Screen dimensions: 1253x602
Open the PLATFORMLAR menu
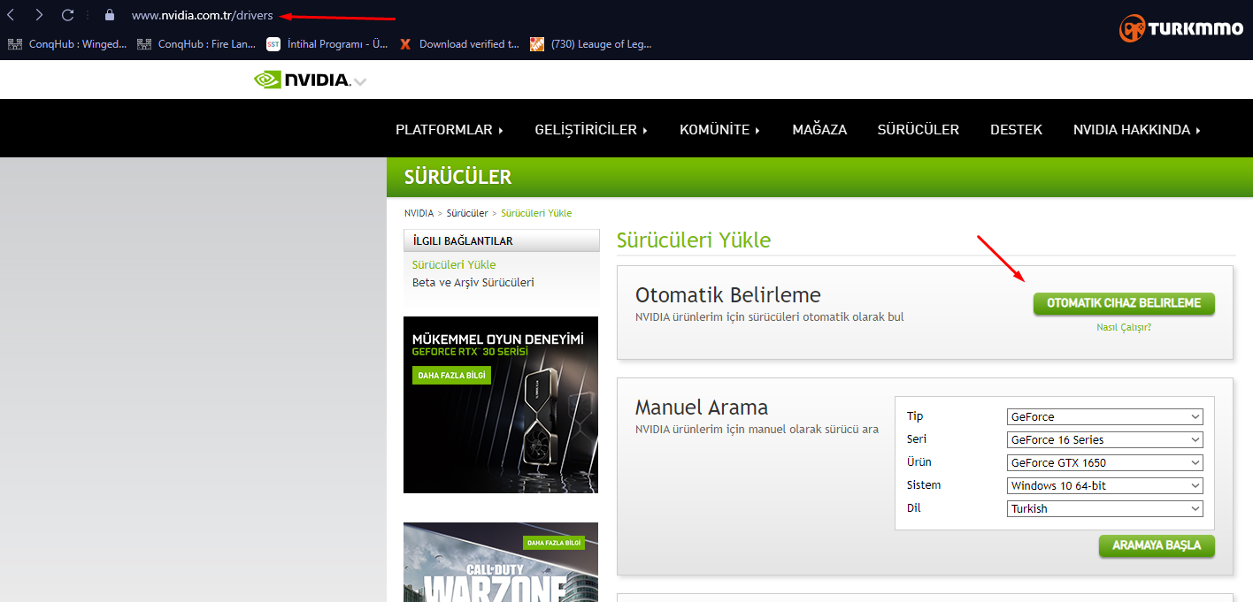click(x=450, y=130)
